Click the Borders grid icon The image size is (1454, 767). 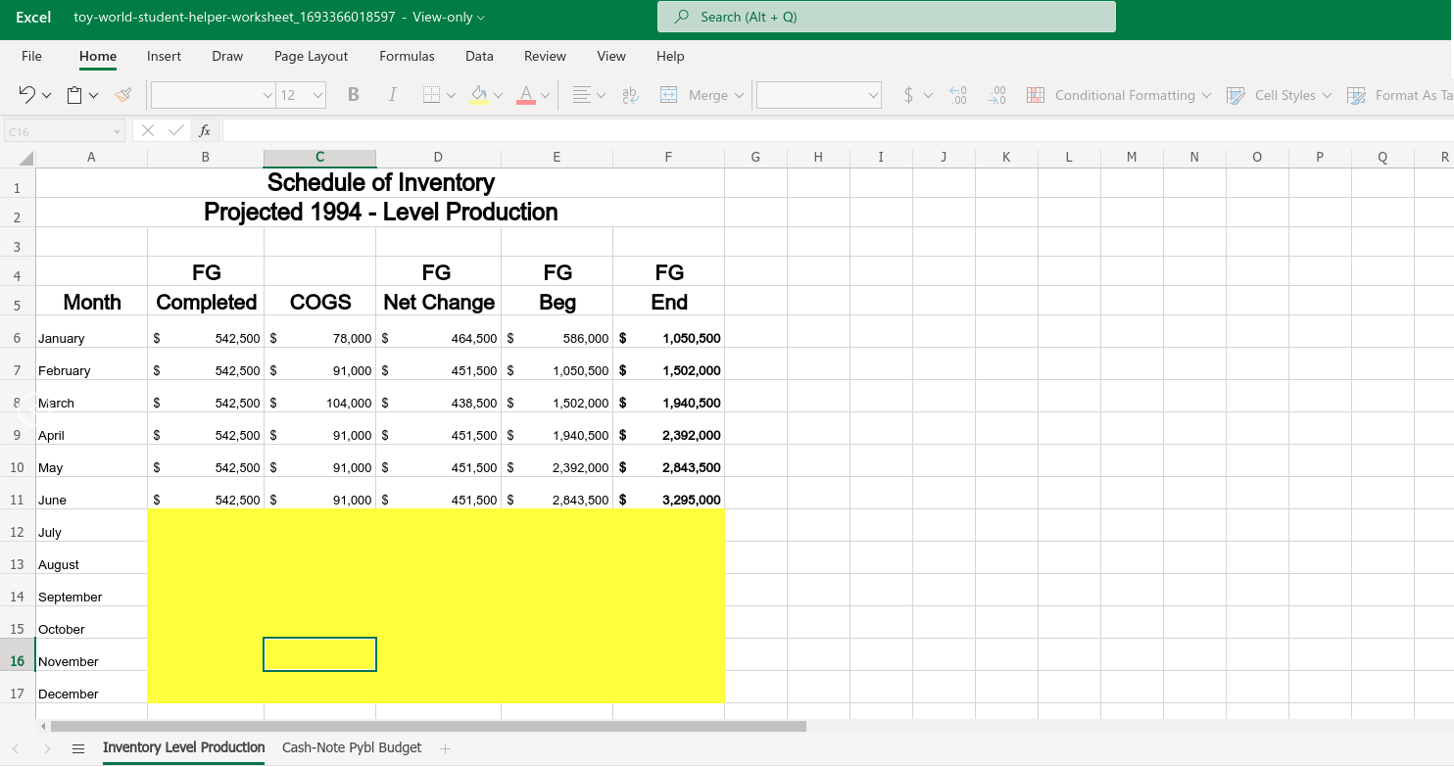coord(432,95)
